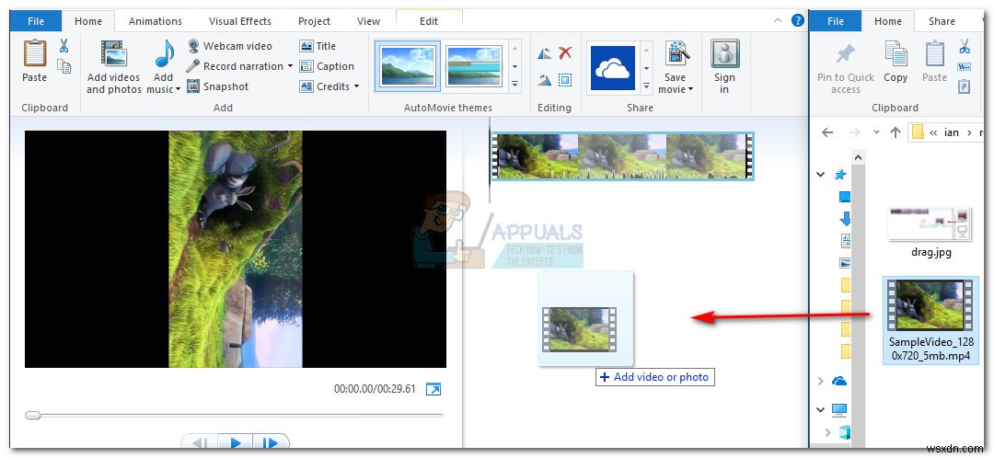Expand the OneDrive tree node

click(x=821, y=381)
